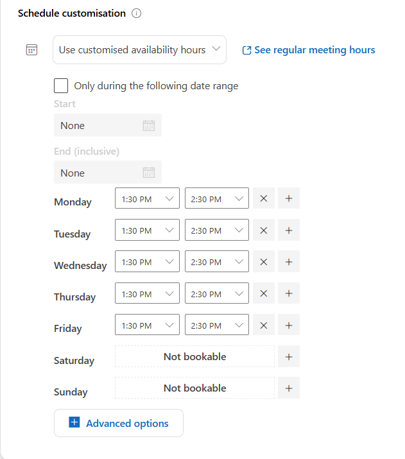Add a time slot for Saturday

click(x=289, y=357)
